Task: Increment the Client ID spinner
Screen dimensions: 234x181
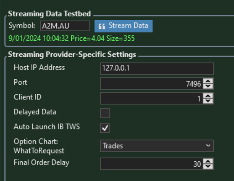Action: click(x=208, y=96)
